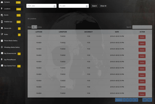
Task: Jump to page 225
Action: click(x=144, y=100)
